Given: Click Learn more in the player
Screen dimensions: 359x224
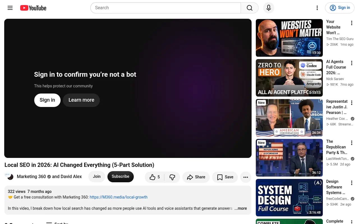Looking at the screenshot, I should pos(81,100).
